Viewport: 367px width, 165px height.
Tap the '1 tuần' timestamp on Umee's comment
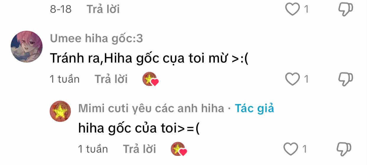click(65, 79)
